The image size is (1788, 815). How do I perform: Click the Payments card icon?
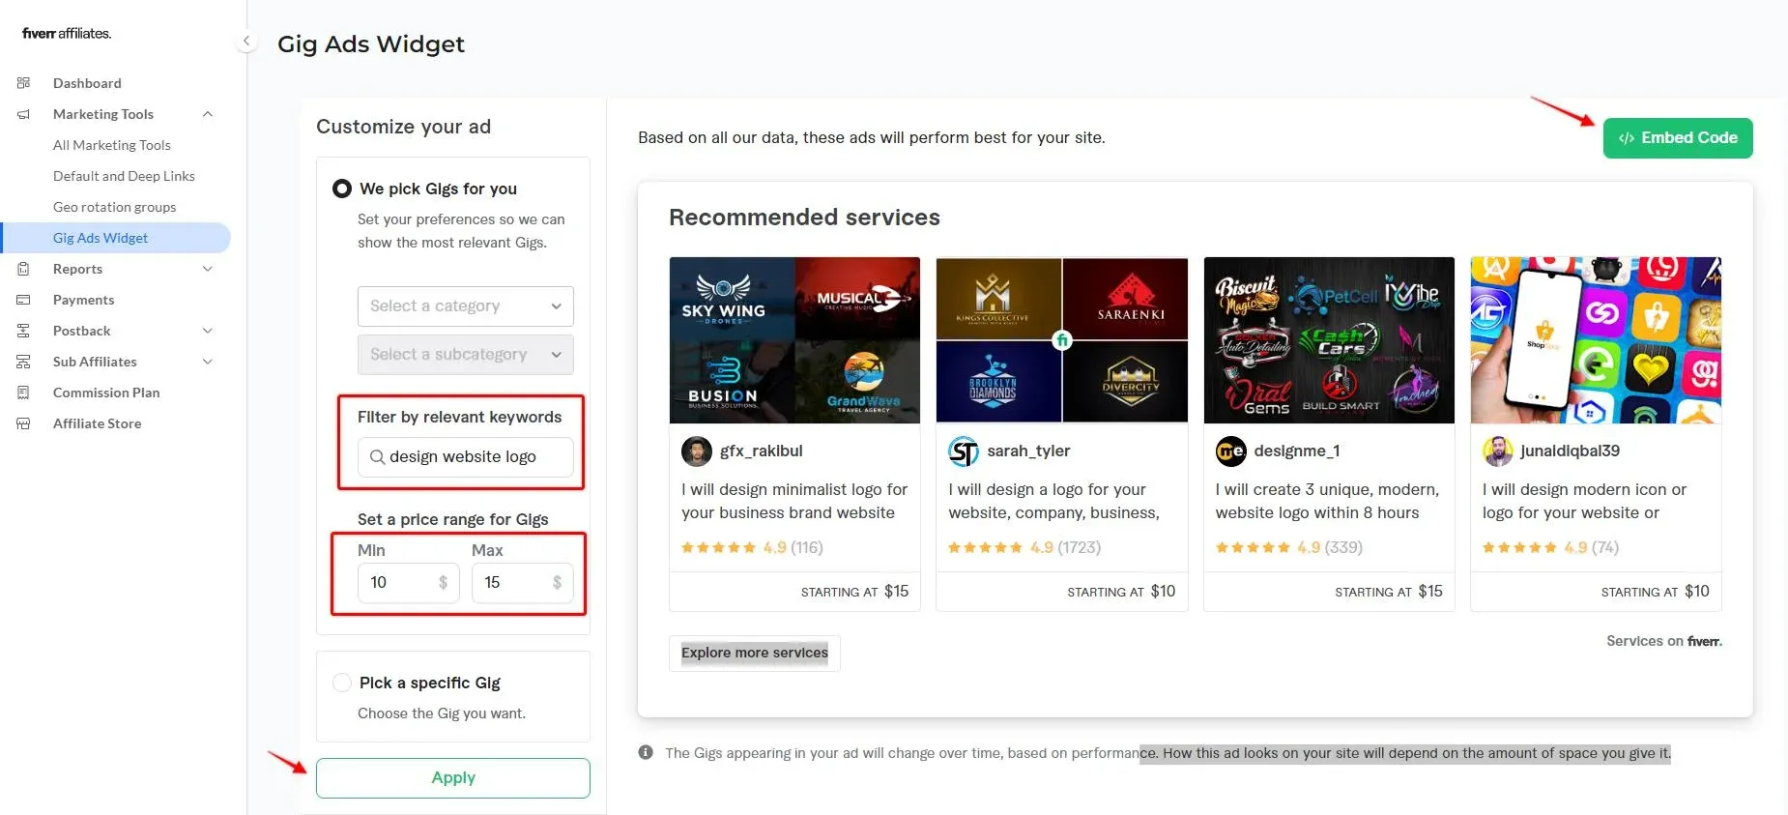coord(24,300)
